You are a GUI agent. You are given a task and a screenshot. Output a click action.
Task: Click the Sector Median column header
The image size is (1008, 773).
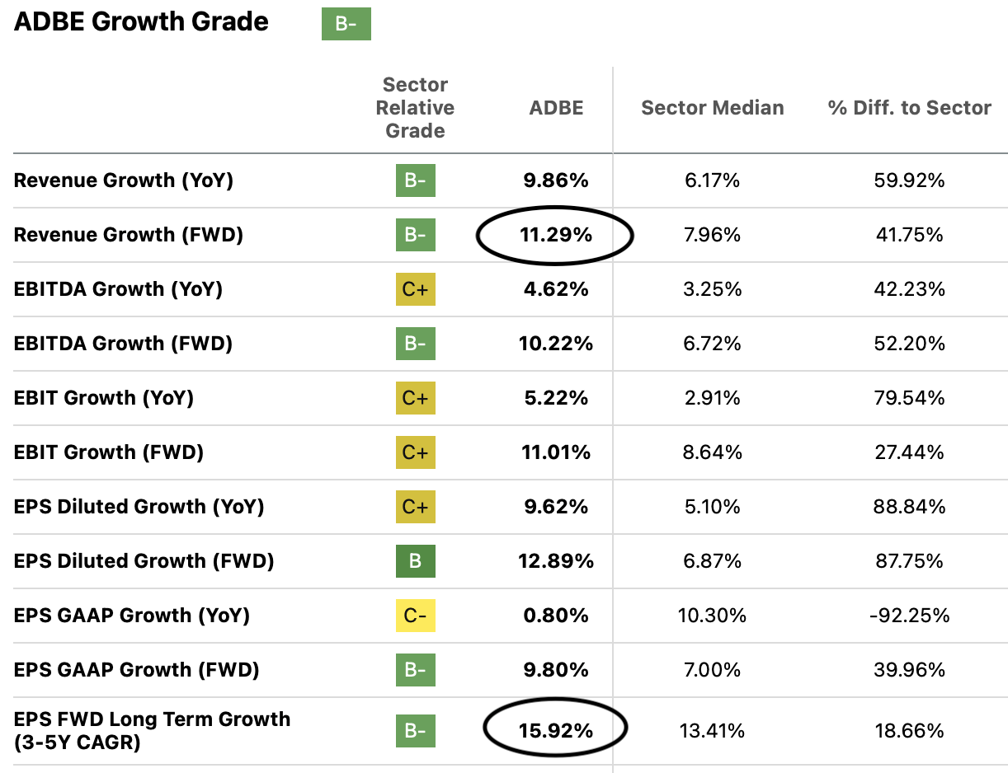pos(712,108)
